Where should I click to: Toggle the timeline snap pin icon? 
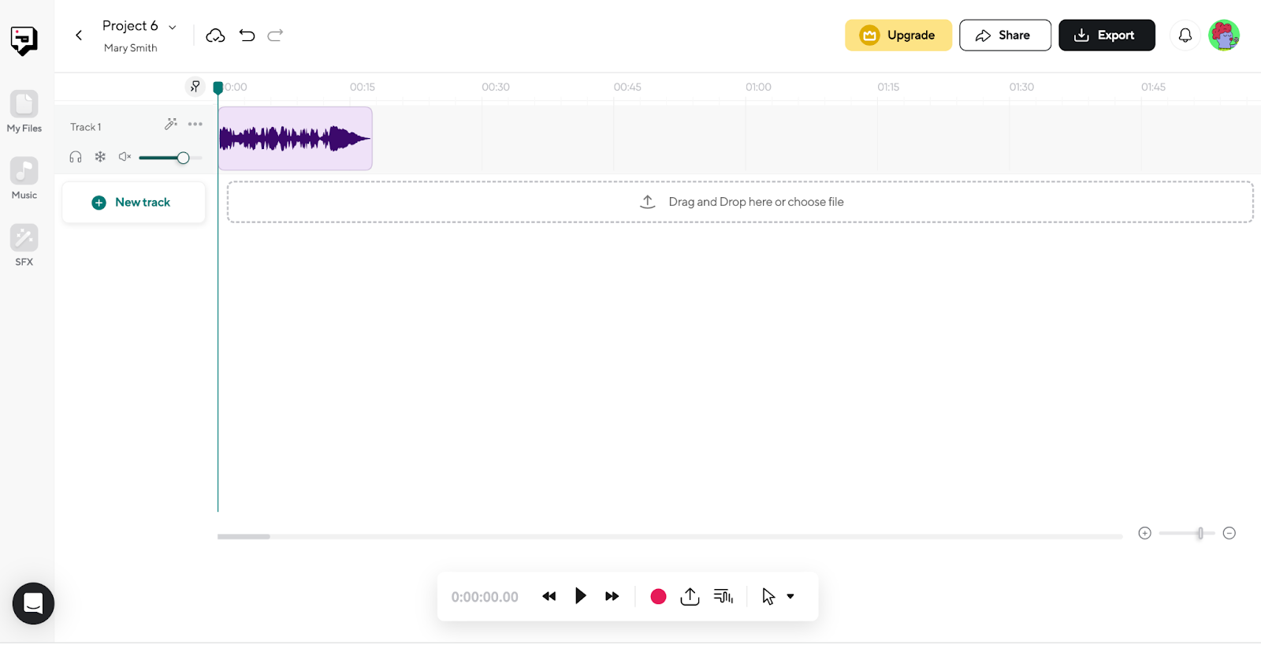click(x=195, y=87)
